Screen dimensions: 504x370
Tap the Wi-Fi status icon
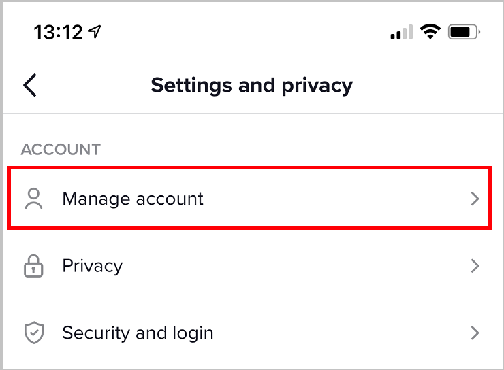430,32
